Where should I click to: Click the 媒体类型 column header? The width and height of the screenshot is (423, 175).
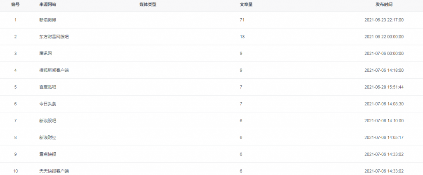click(x=148, y=5)
